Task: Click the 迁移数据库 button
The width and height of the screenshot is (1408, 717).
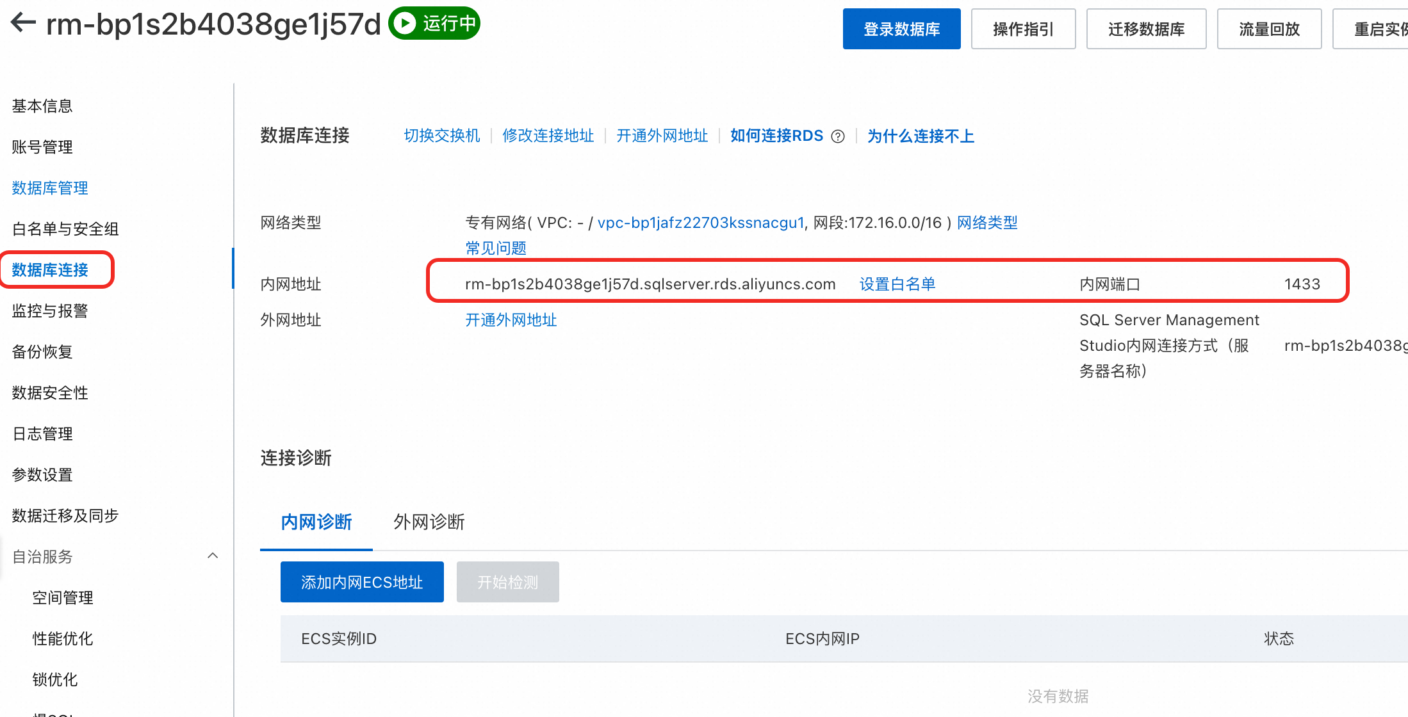Action: click(1146, 28)
